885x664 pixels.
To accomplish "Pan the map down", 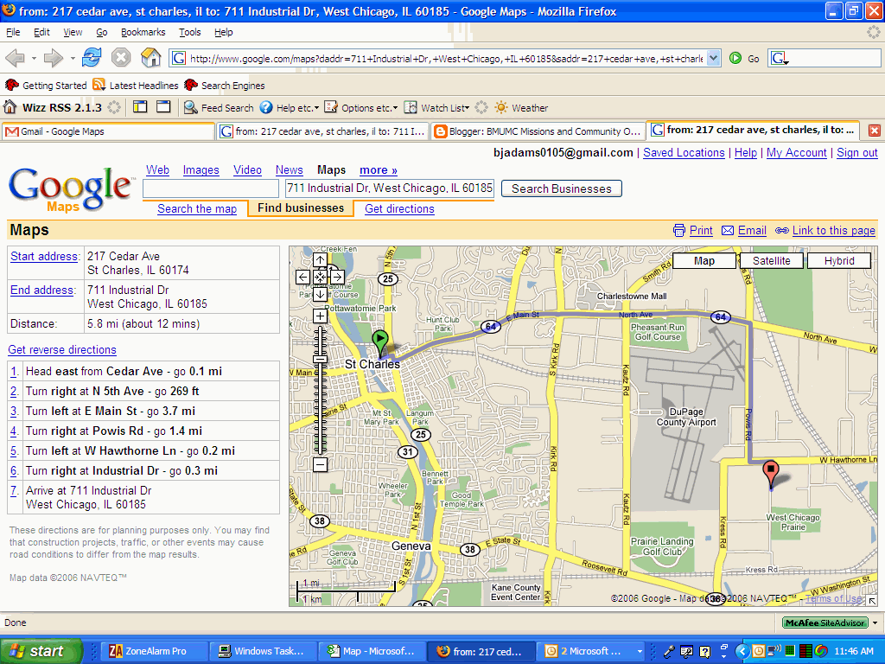I will pyautogui.click(x=320, y=294).
